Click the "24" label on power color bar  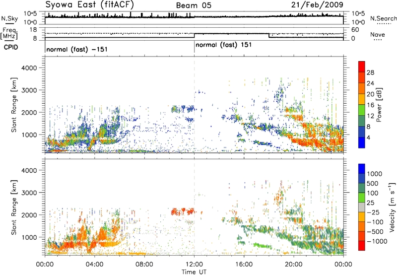pos(371,83)
